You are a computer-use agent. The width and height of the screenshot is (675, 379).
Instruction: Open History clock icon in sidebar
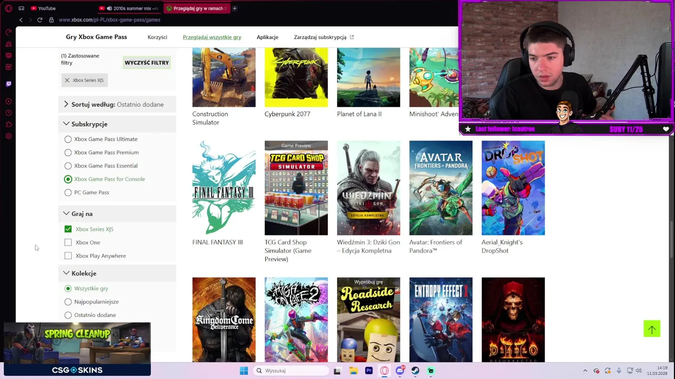(8, 113)
